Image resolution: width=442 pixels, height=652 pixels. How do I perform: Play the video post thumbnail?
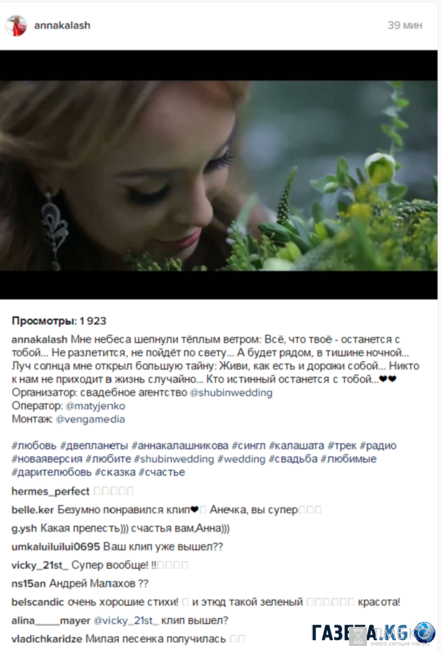[219, 174]
